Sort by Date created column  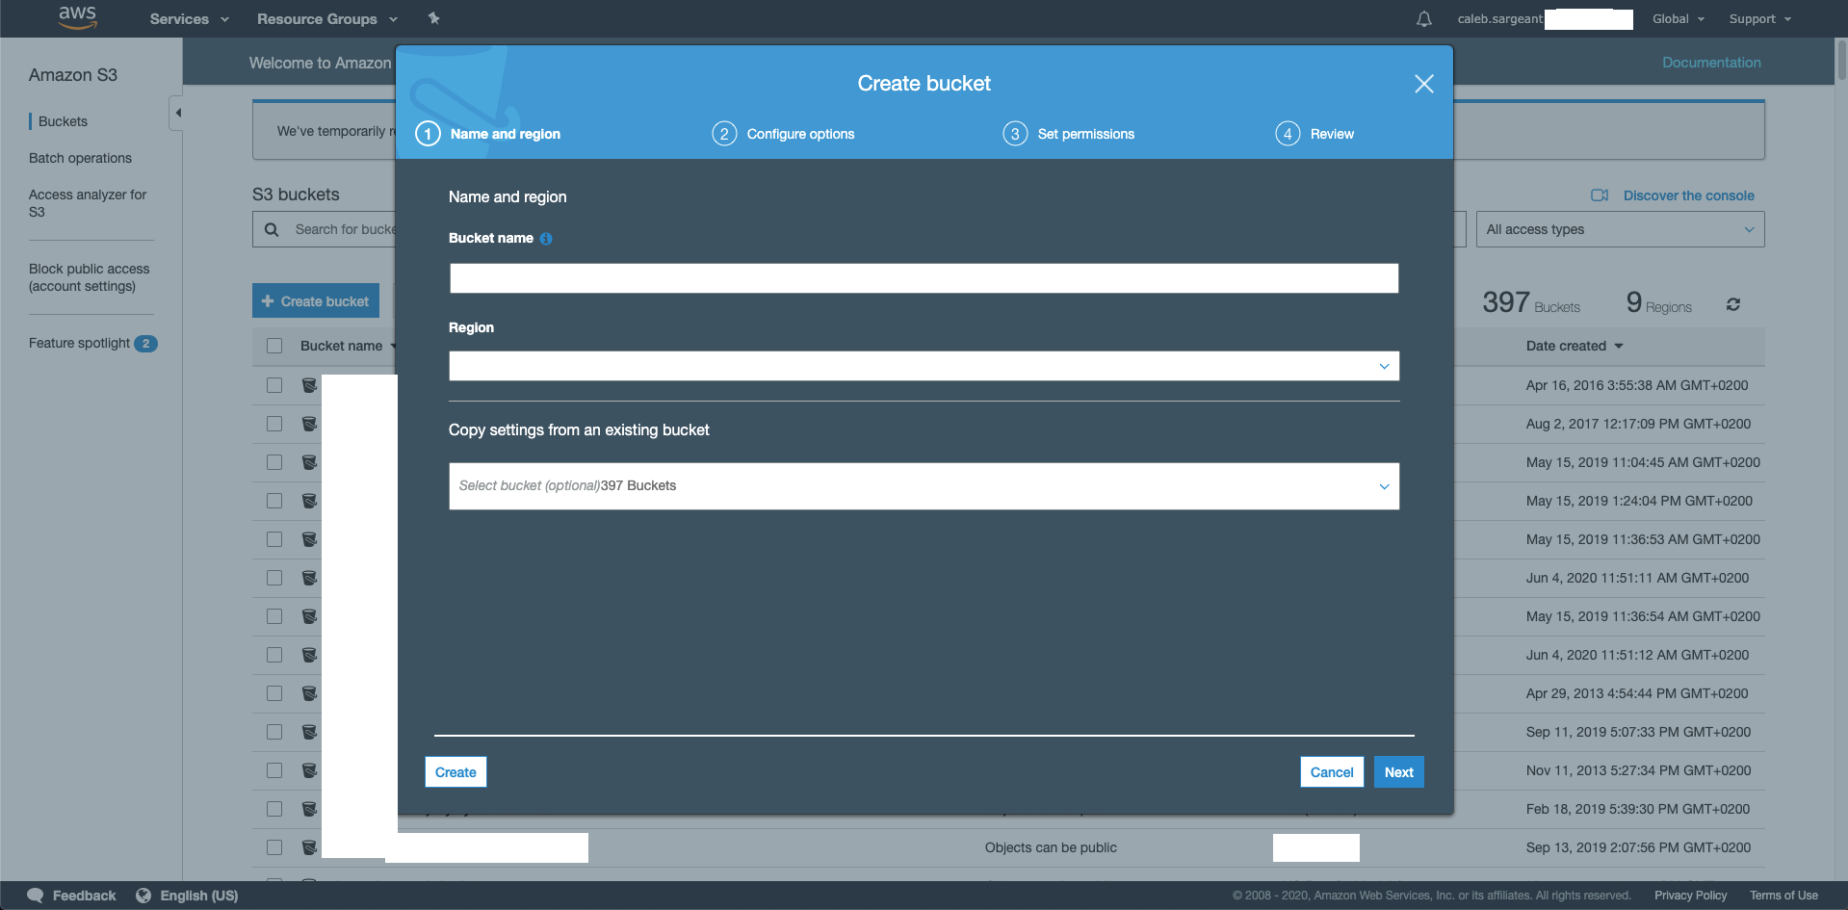(1575, 346)
